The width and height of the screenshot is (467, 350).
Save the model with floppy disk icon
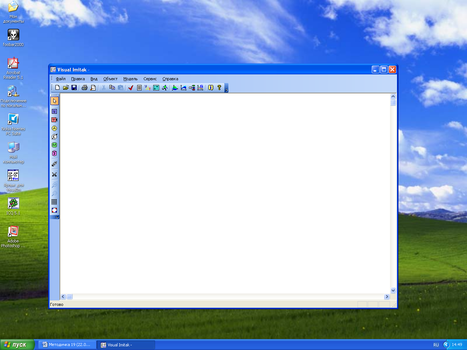(x=74, y=87)
